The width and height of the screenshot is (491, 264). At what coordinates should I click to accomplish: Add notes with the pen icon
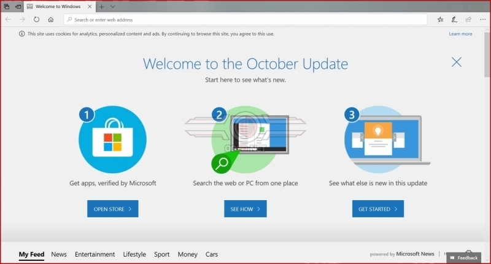(454, 20)
